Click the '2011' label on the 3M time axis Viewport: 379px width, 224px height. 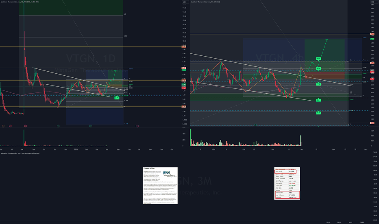pos(328,222)
